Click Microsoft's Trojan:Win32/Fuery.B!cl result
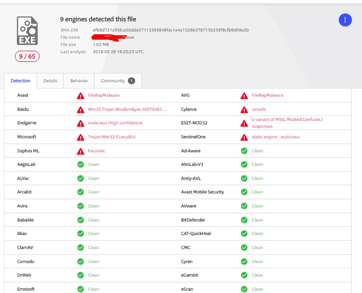362x293 pixels. (112, 137)
